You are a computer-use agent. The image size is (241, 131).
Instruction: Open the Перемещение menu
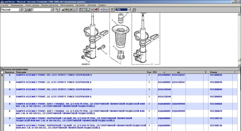(17, 5)
